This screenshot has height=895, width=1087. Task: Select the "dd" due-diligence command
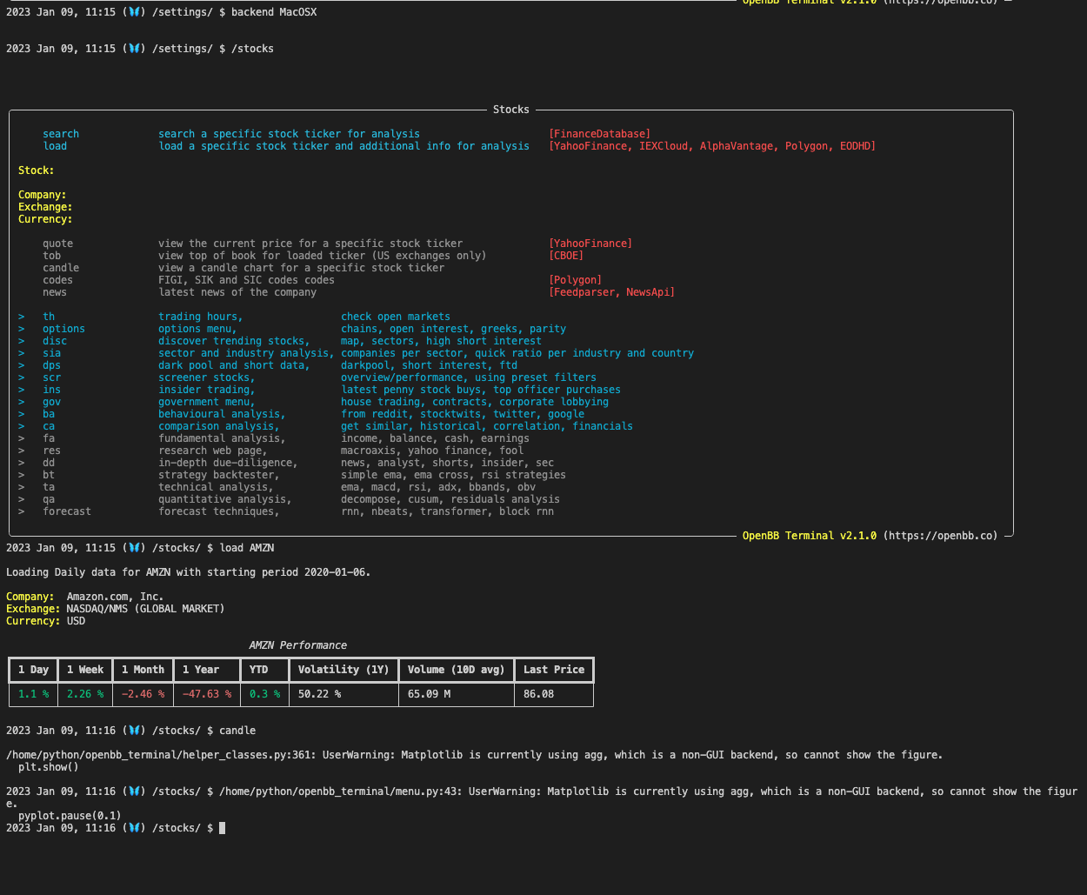point(49,463)
